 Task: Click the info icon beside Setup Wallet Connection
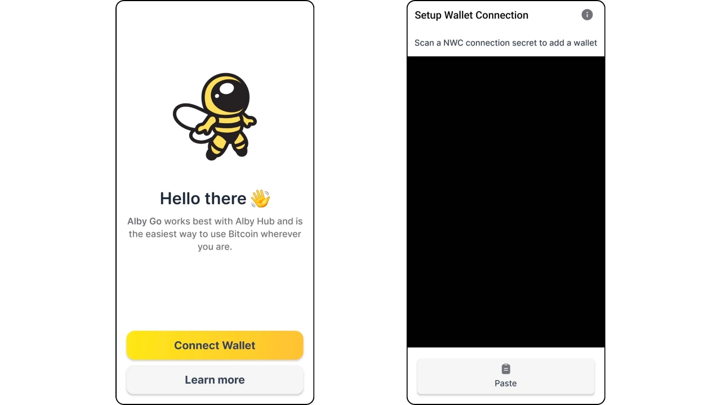click(x=587, y=15)
